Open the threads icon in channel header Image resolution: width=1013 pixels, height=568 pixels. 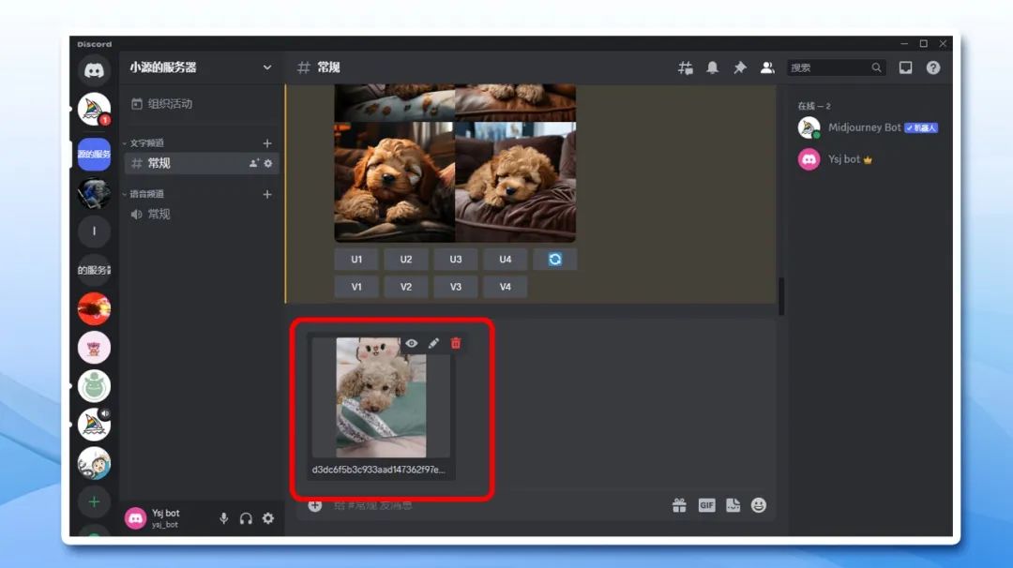(686, 67)
